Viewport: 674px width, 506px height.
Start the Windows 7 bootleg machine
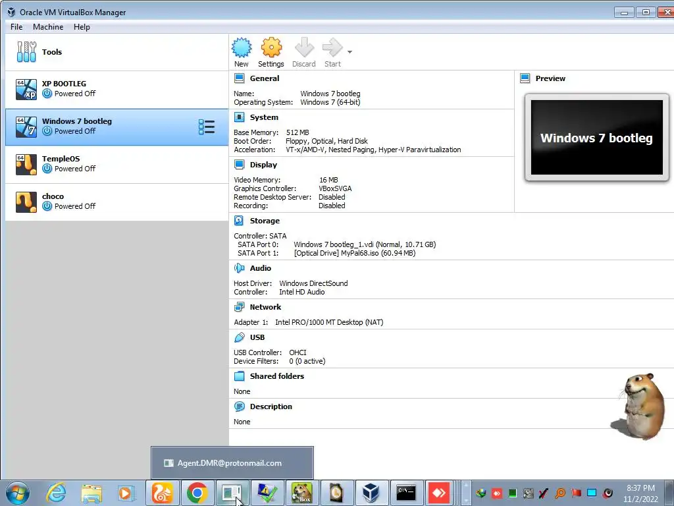[332, 53]
